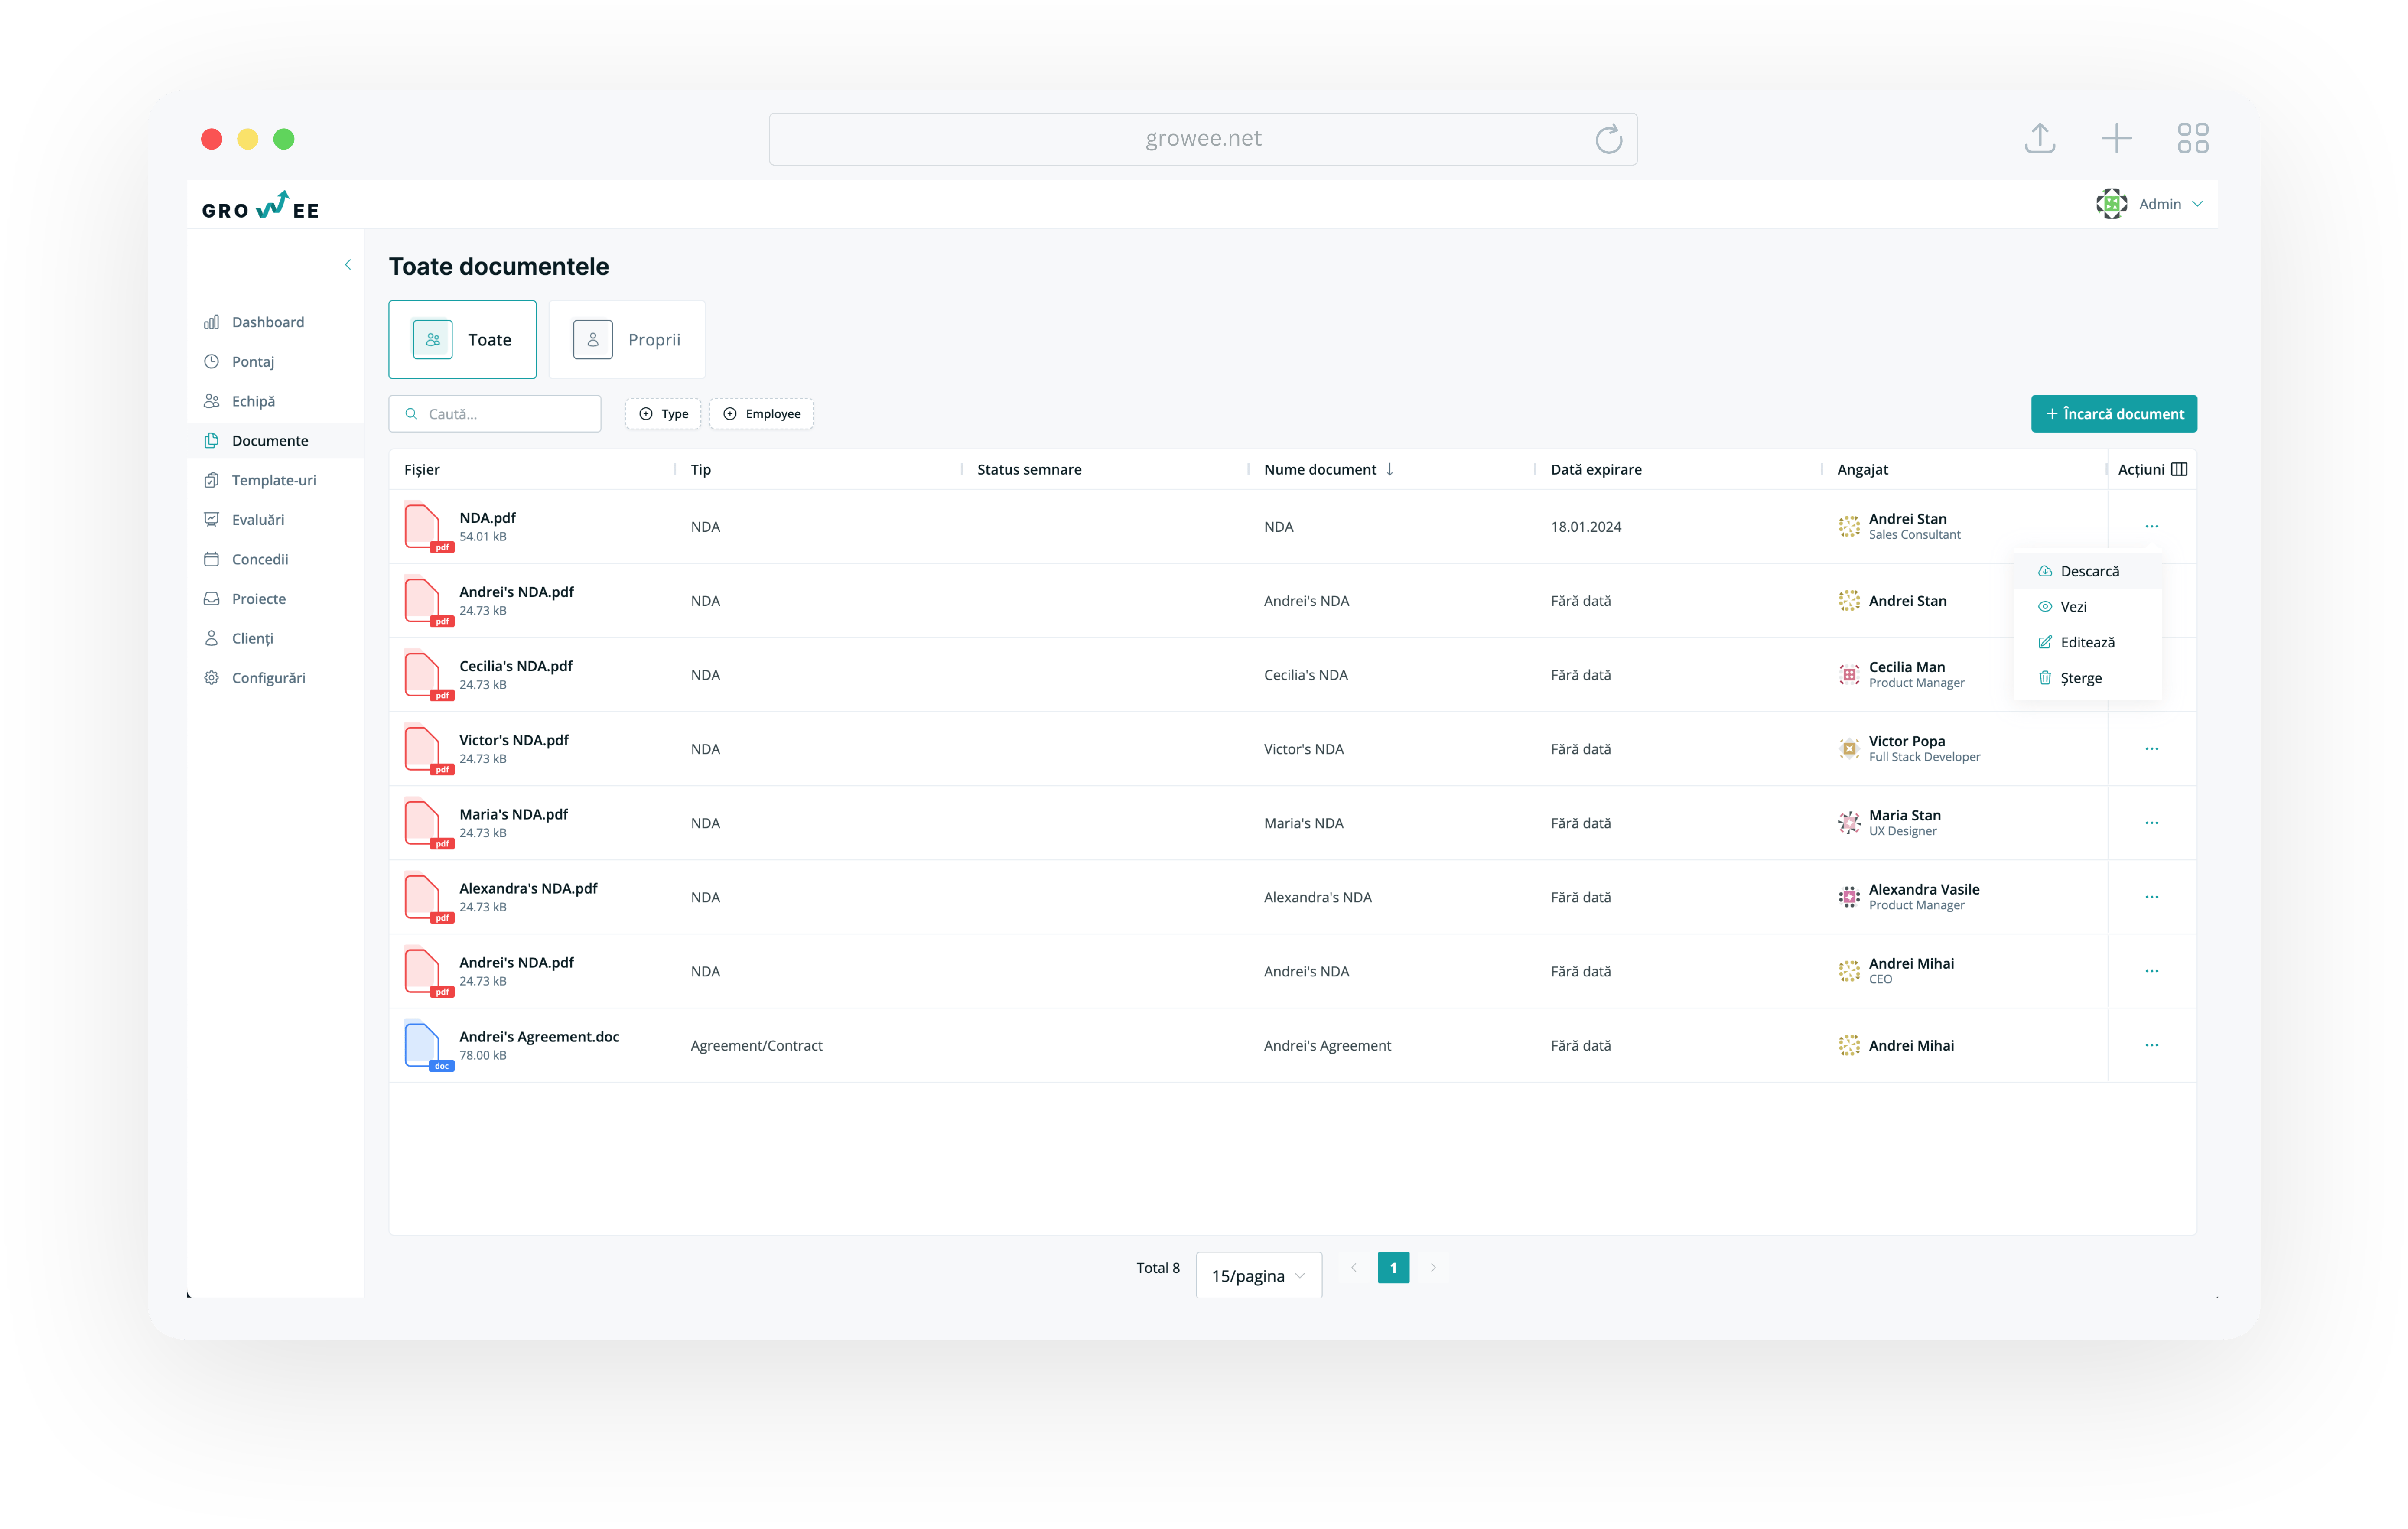Open Victor's NDA.pdf file name

click(x=513, y=740)
